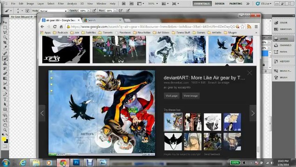Select the 3D Camera Rotate tool
Image resolution: width=296 pixels, height=167 pixels.
(5, 120)
